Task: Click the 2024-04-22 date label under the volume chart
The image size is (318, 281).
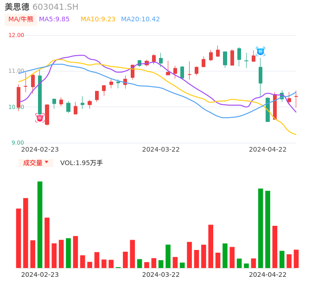Action: pyautogui.click(x=267, y=275)
